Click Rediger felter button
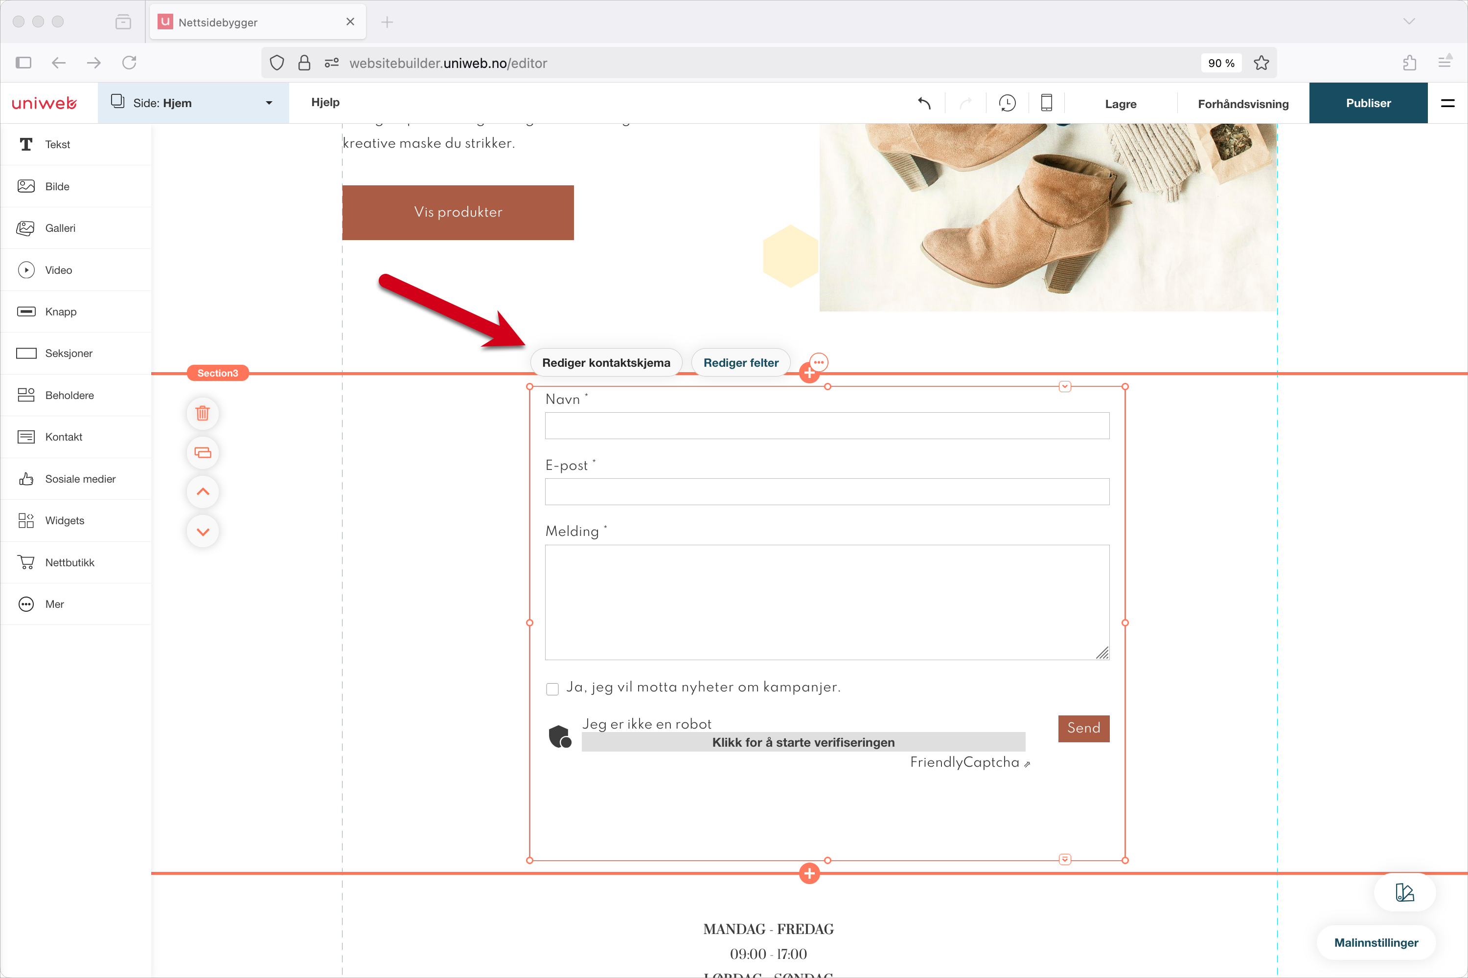This screenshot has height=978, width=1468. [741, 362]
